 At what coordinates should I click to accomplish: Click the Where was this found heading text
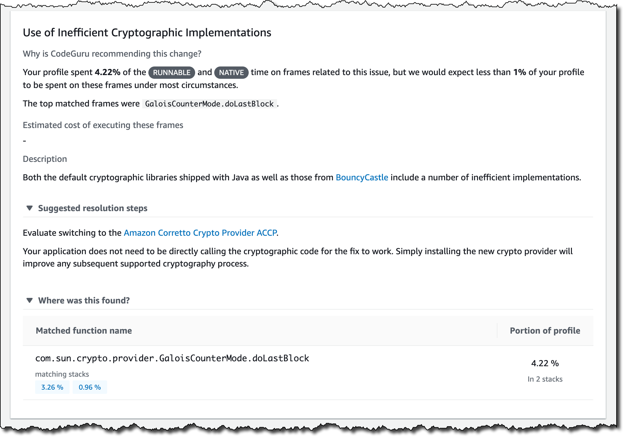84,301
